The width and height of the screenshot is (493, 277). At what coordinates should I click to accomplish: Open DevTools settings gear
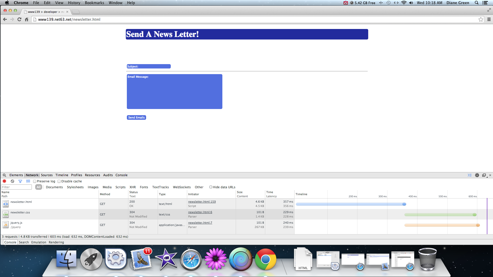tap(477, 175)
